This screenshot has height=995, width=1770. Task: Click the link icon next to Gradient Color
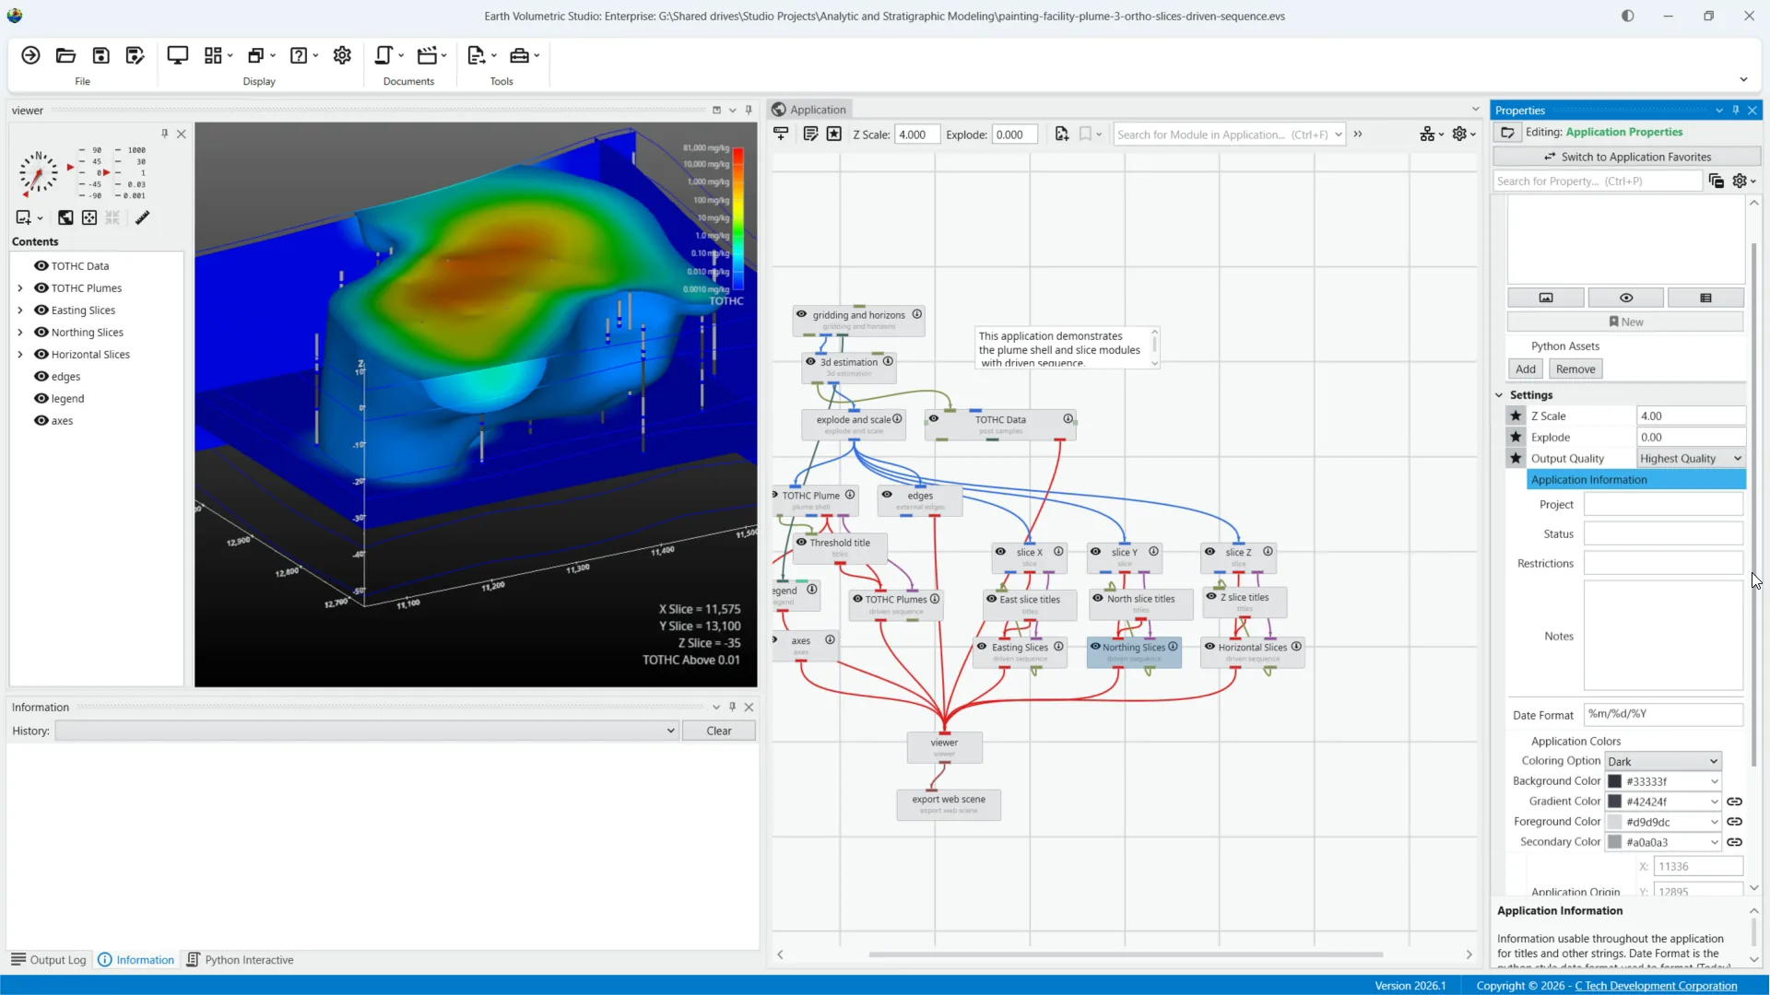[x=1734, y=802]
